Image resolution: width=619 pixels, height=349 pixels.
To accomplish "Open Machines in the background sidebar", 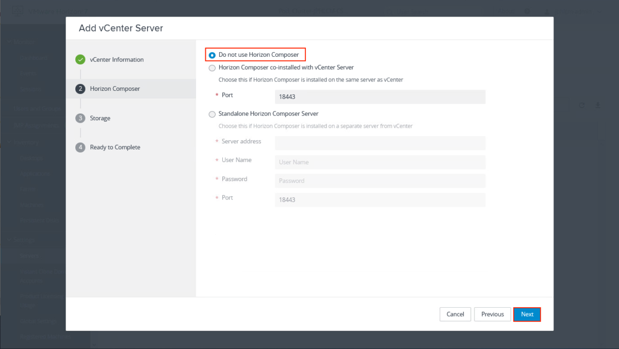I will [x=33, y=205].
